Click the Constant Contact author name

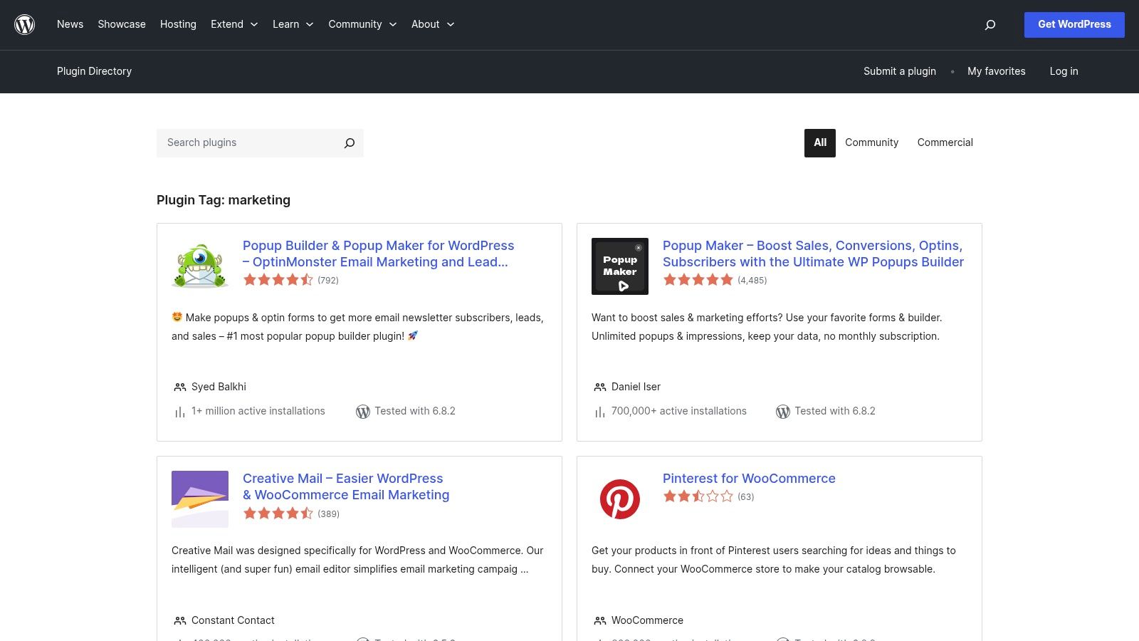tap(233, 620)
